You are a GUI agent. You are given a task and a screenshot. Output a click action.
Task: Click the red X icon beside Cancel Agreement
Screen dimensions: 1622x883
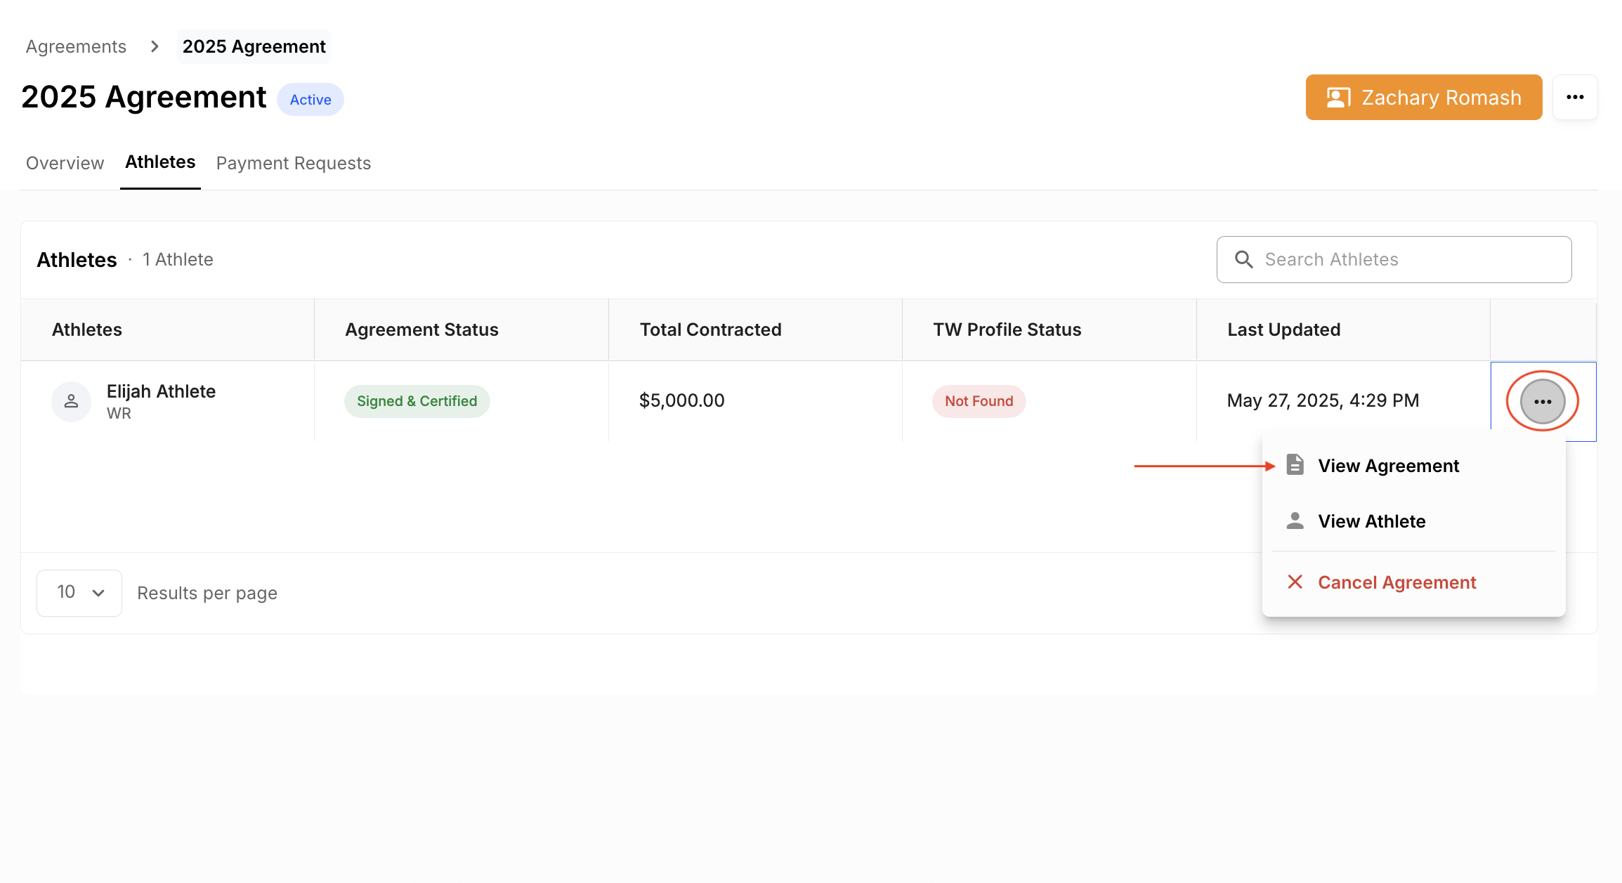point(1295,582)
